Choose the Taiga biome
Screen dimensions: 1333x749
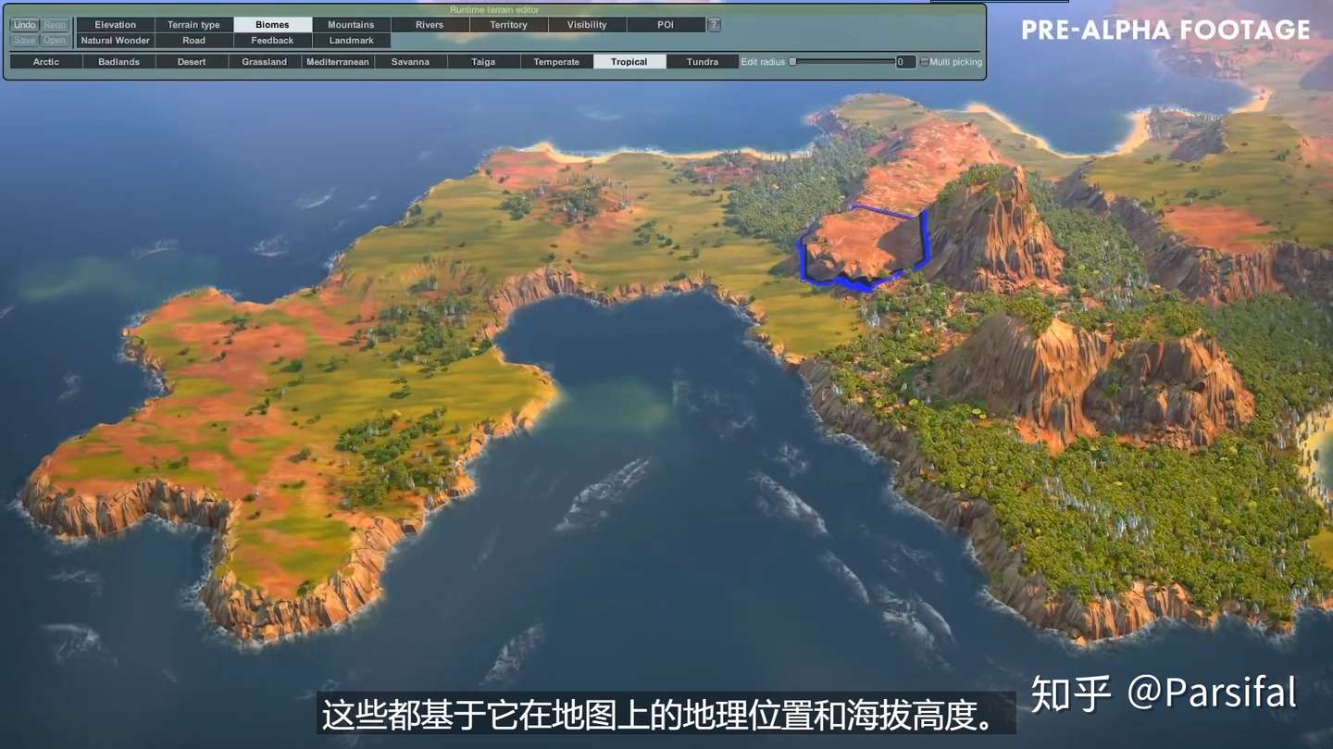[x=483, y=62]
